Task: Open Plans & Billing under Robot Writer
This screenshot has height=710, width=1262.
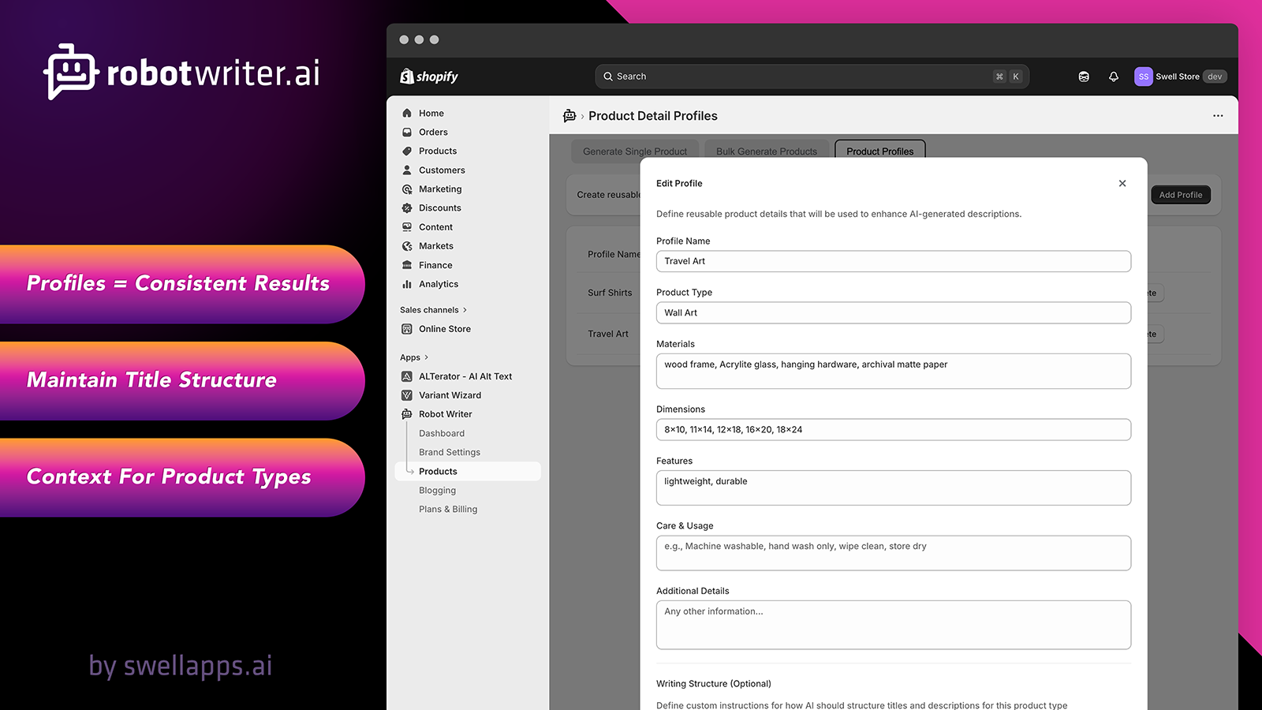Action: [448, 509]
